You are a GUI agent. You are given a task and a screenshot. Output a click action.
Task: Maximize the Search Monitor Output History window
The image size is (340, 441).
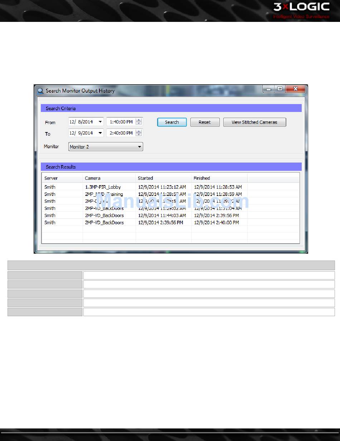tap(280, 89)
